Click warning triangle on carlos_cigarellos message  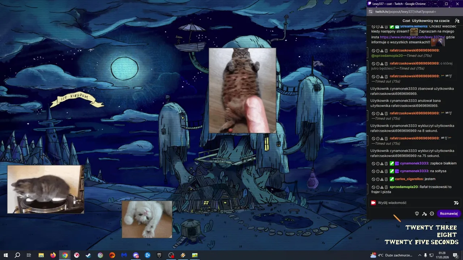click(x=382, y=179)
